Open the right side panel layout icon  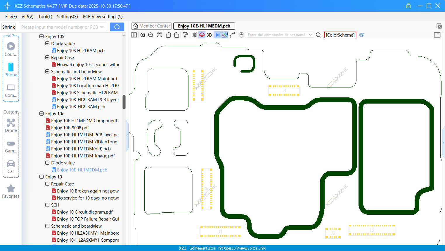437,35
